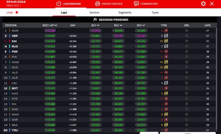Switch to the Tyres tab
Viewport: 221px width, 134px height.
pos(155,13)
